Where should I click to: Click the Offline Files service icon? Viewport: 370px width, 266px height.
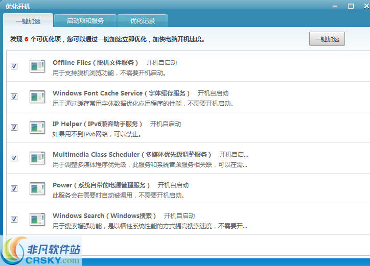[37, 66]
